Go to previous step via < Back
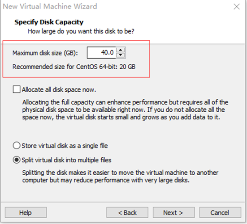Screen dimensions: 247x224 click(x=127, y=212)
